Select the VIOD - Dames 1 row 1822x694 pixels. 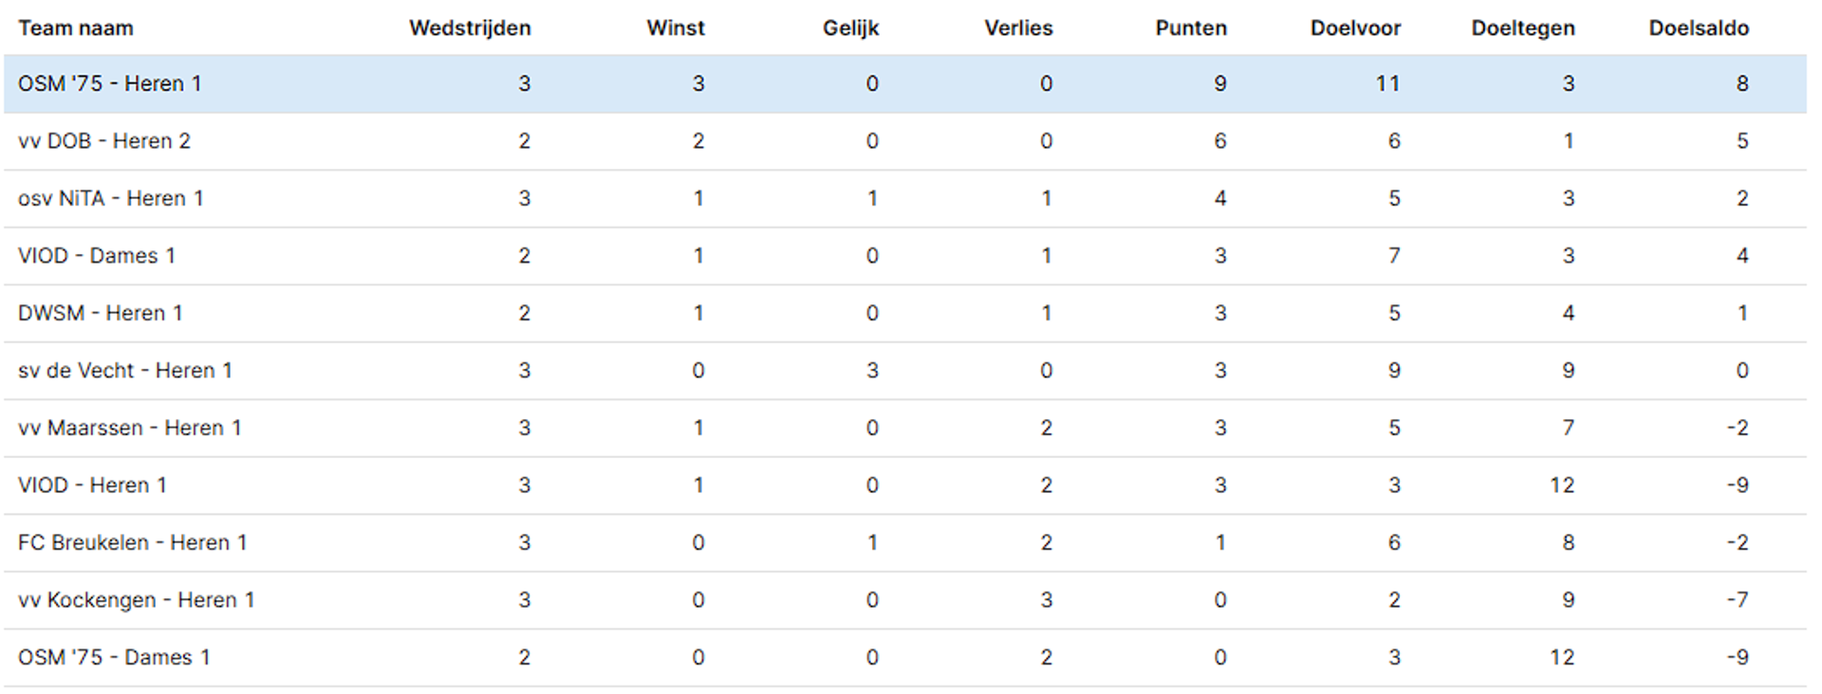[905, 256]
